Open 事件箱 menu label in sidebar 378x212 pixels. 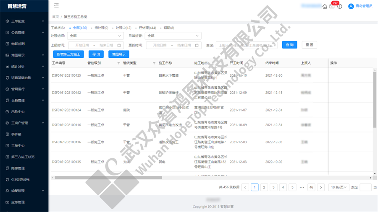pyautogui.click(x=16, y=134)
